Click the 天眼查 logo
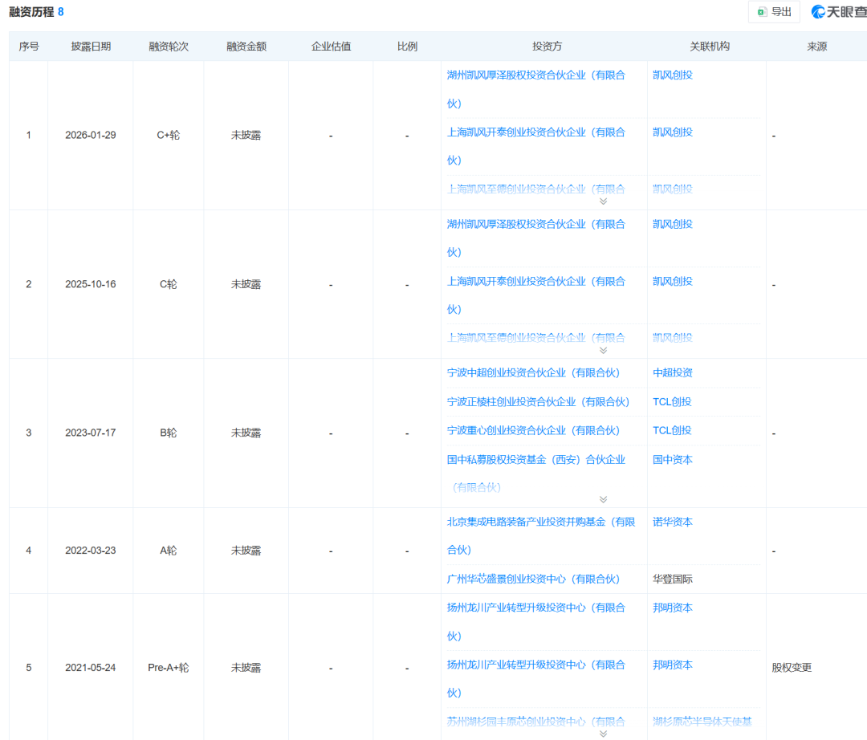Image resolution: width=867 pixels, height=740 pixels. tap(838, 12)
